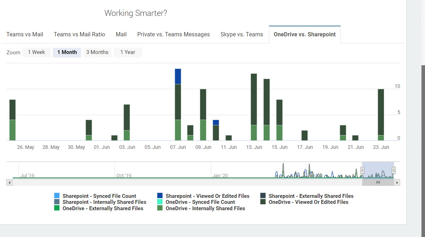Image resolution: width=425 pixels, height=237 pixels.
Task: Switch to Skype vs. Teams tab
Action: tap(241, 34)
